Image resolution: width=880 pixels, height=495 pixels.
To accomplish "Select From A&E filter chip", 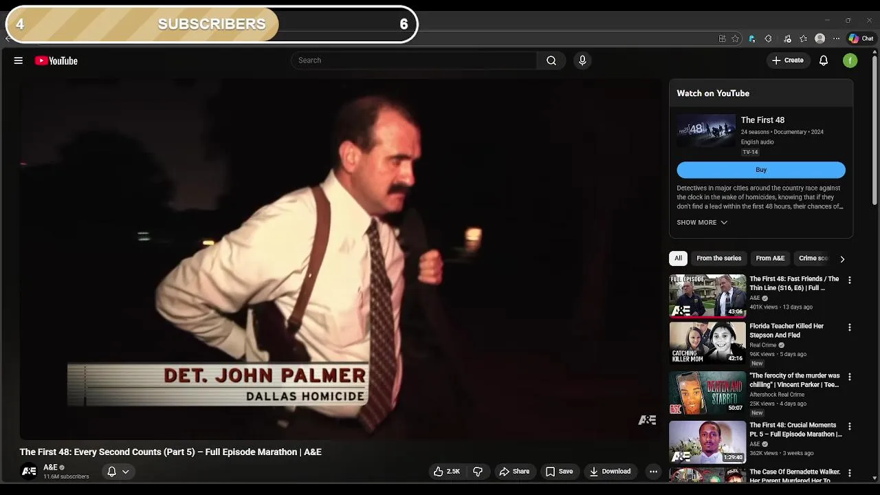I will tap(770, 258).
